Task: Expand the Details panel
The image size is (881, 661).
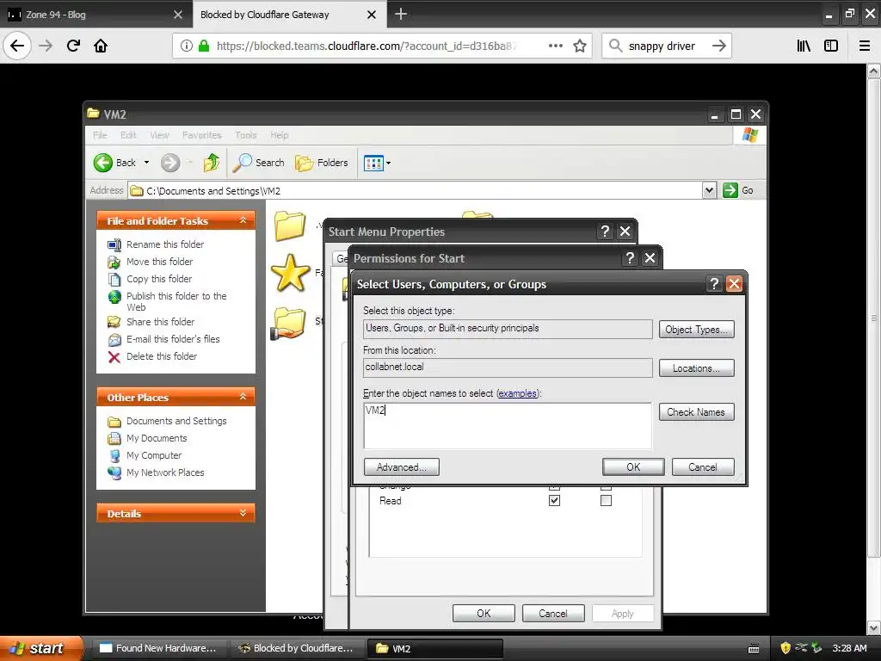Action: [x=243, y=513]
